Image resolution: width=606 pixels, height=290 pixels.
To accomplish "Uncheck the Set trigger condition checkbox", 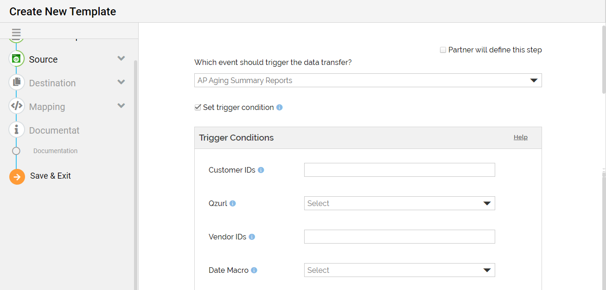I will coord(198,107).
